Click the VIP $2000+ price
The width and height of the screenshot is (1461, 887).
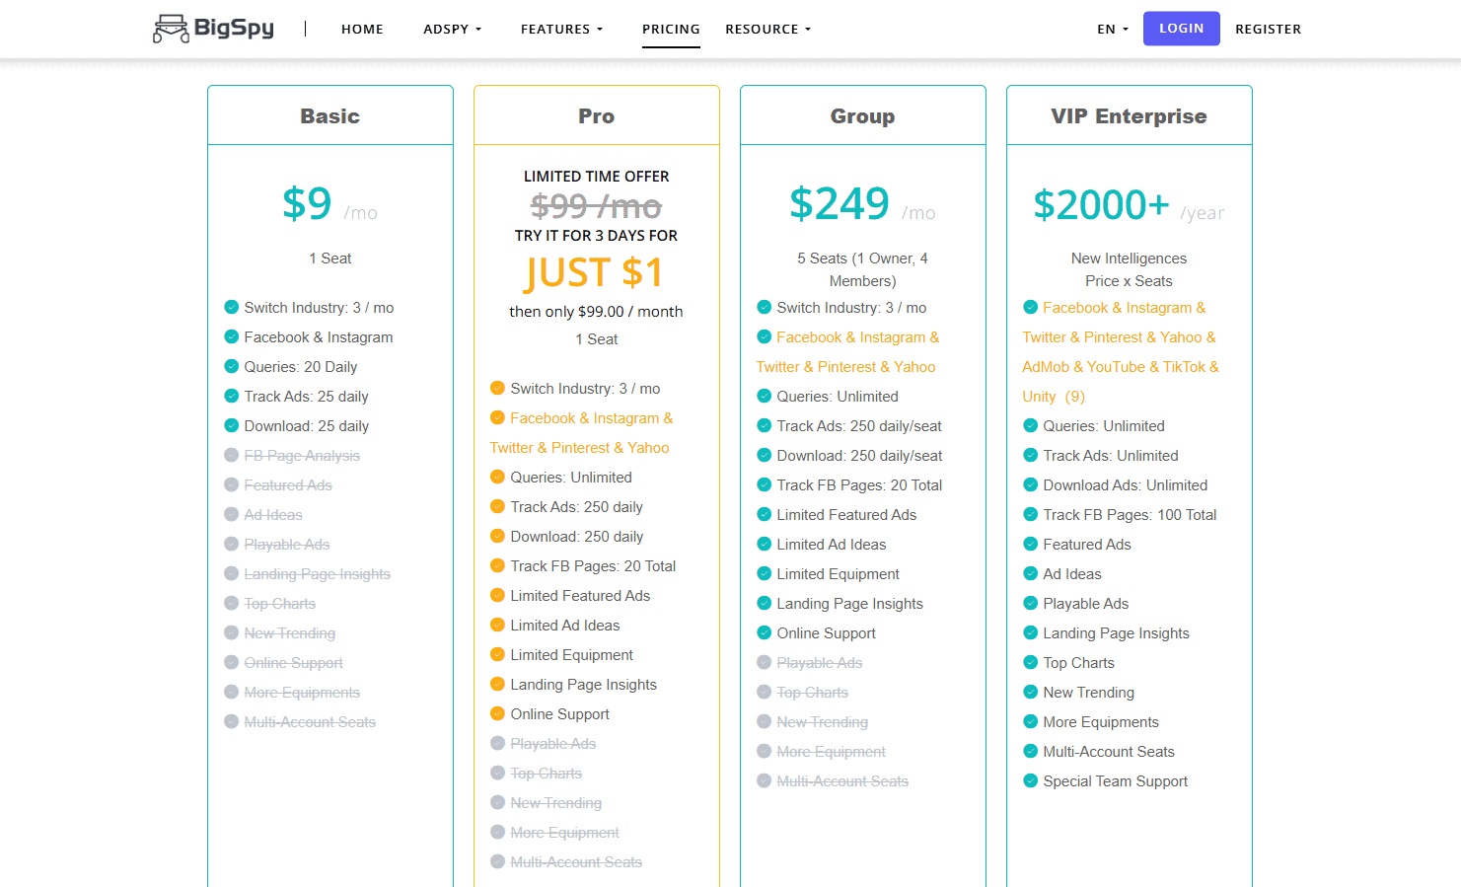1101,204
